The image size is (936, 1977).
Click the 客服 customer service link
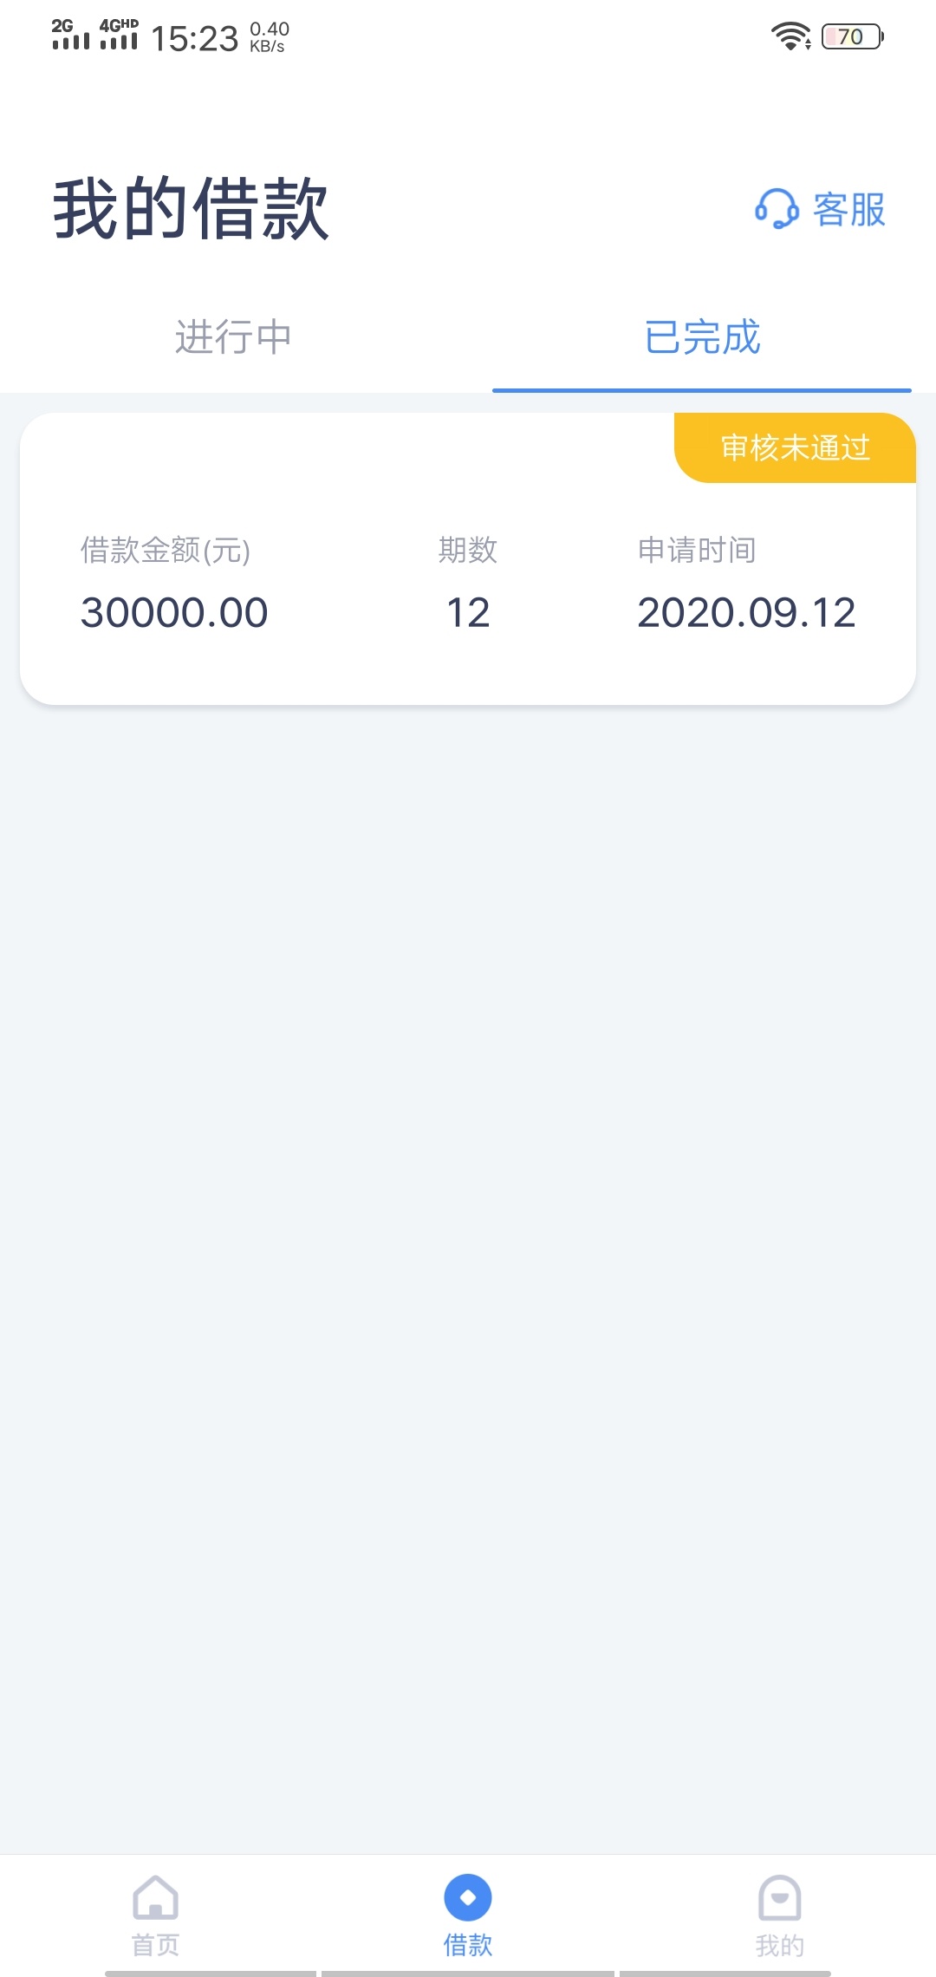click(820, 209)
